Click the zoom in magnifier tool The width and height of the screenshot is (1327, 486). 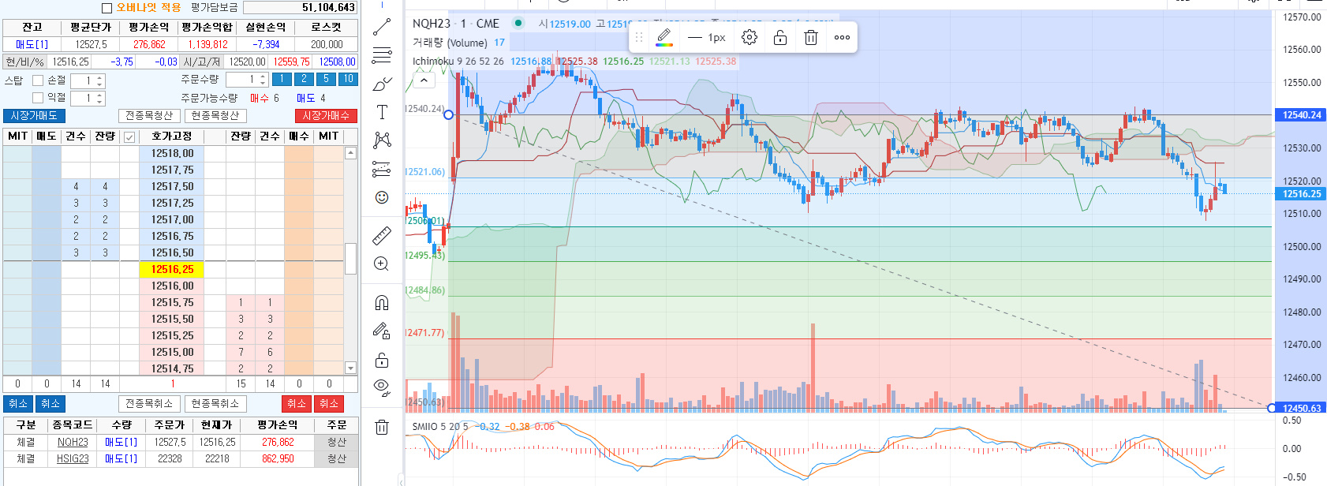tap(382, 264)
